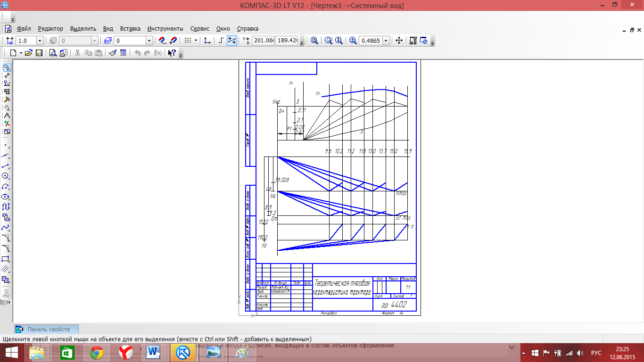Open the properties table icon
The image size is (644, 362).
123,53
